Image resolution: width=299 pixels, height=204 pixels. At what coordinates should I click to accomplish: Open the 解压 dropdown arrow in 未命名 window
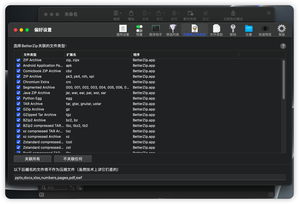[x=164, y=13]
